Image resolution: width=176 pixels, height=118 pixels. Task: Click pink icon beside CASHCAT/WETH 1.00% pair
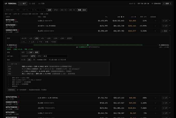click(x=19, y=30)
